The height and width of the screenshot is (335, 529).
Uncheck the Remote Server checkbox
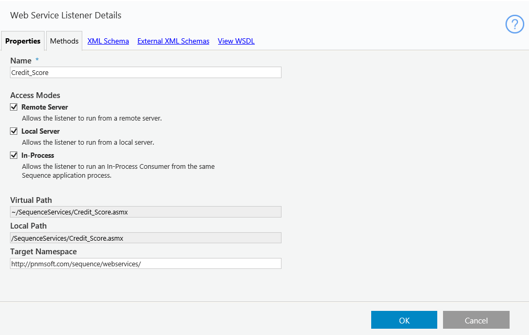(x=14, y=107)
